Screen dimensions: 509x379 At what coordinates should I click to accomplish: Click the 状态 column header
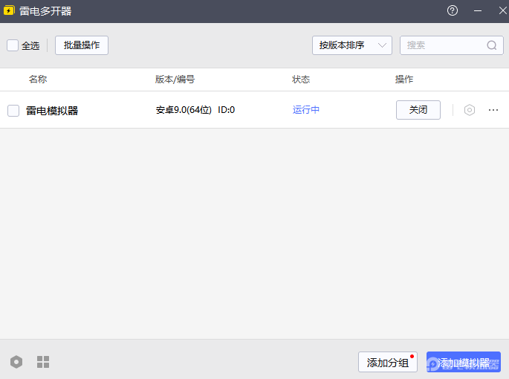[x=301, y=80]
